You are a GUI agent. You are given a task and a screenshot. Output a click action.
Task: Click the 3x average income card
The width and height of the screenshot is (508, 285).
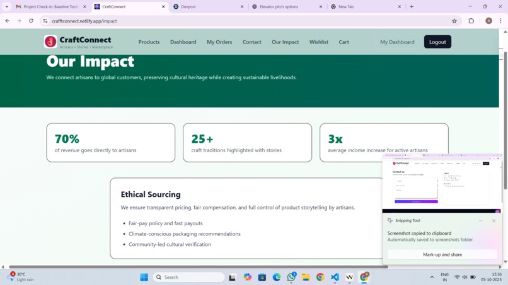[384, 143]
